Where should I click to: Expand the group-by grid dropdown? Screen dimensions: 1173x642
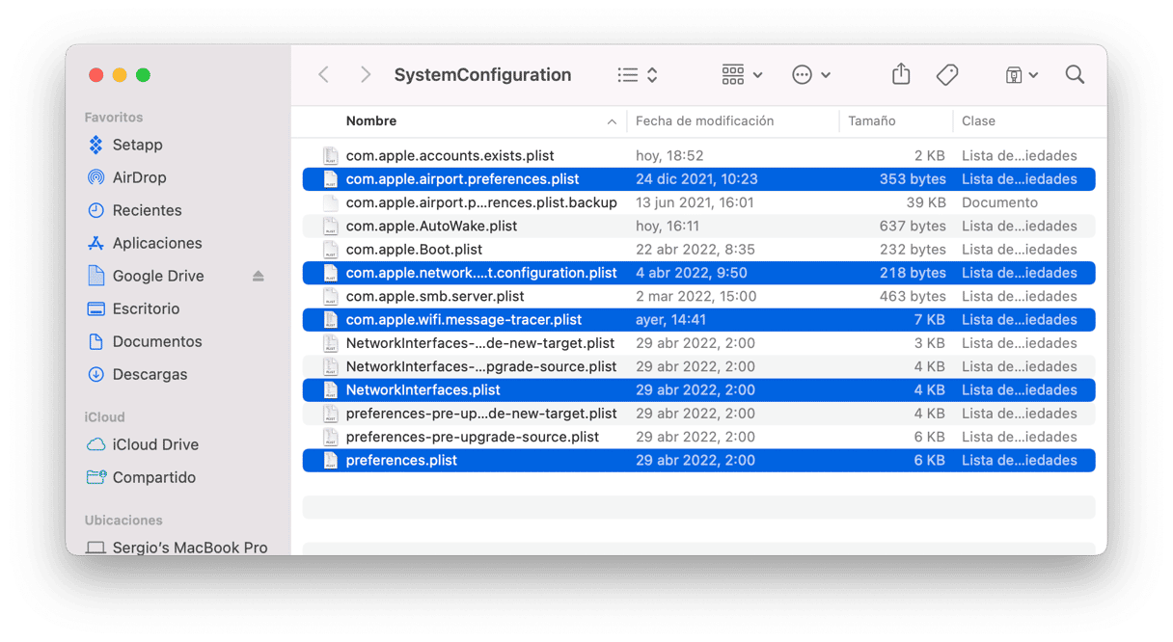pyautogui.click(x=742, y=74)
